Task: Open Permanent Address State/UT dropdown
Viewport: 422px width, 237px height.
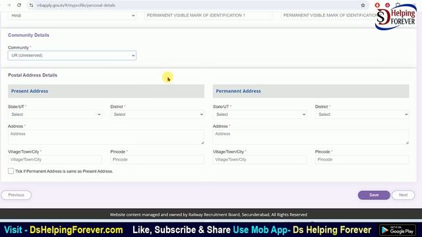Action: click(x=260, y=115)
